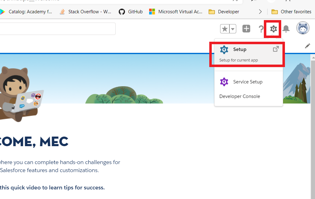Expand the overflow chevron on the bookmarks bar

pyautogui.click(x=261, y=11)
